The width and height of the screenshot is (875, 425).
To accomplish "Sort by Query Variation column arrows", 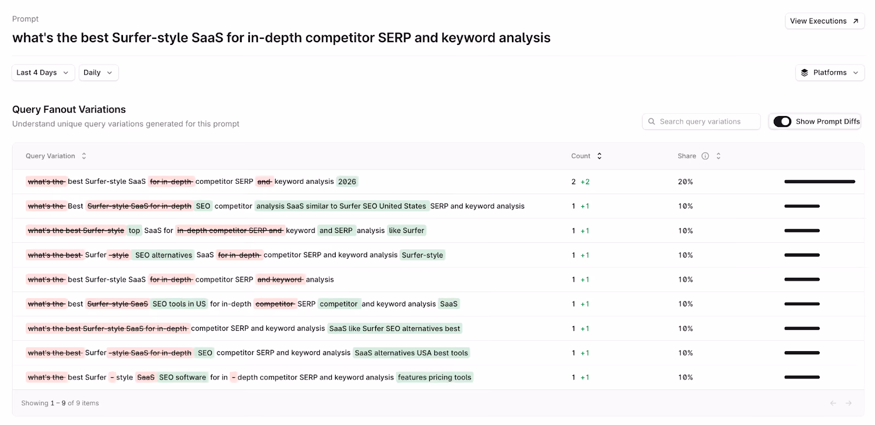I will tap(84, 156).
